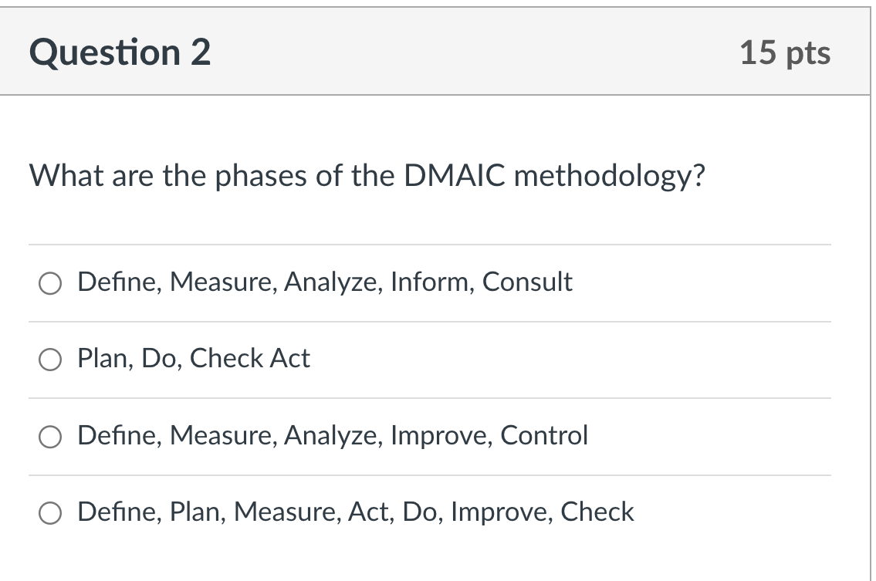This screenshot has width=876, height=581.
Task: Click the second answer row text
Action: coord(193,359)
